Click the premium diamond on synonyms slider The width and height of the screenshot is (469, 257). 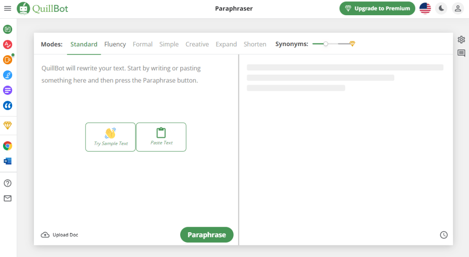pyautogui.click(x=352, y=44)
